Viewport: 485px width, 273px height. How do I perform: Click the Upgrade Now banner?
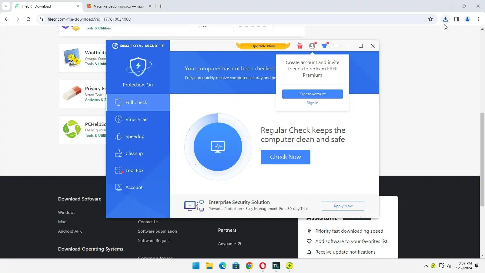[x=263, y=46]
